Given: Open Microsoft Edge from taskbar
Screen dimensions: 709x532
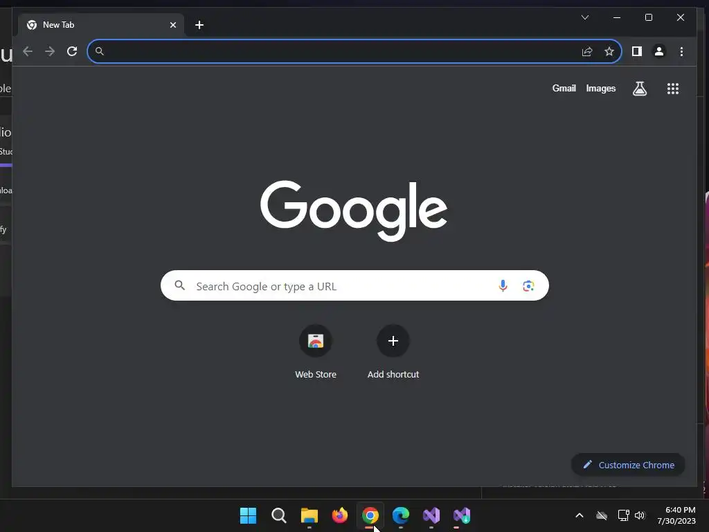Looking at the screenshot, I should pos(401,515).
